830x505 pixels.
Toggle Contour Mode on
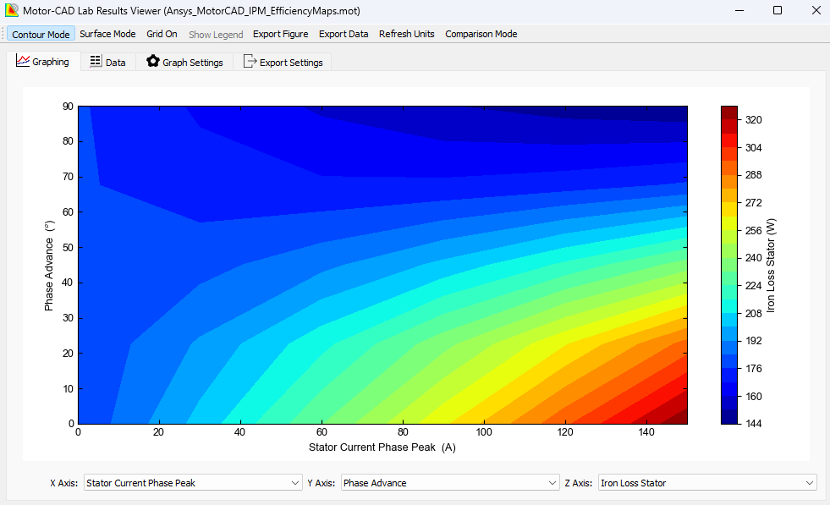[41, 34]
